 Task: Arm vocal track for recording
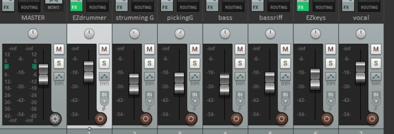[x=372, y=119]
